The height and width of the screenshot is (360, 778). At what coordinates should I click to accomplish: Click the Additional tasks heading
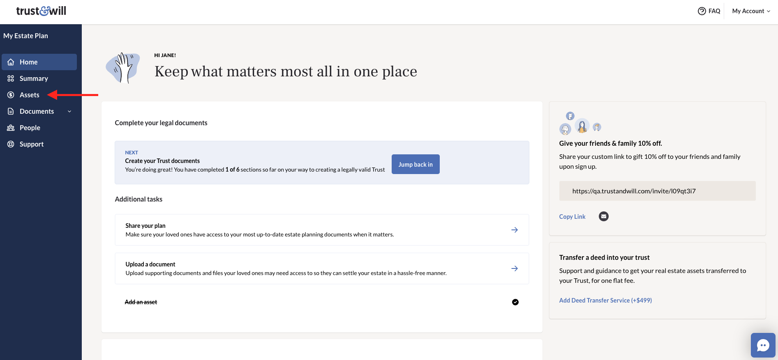(139, 199)
